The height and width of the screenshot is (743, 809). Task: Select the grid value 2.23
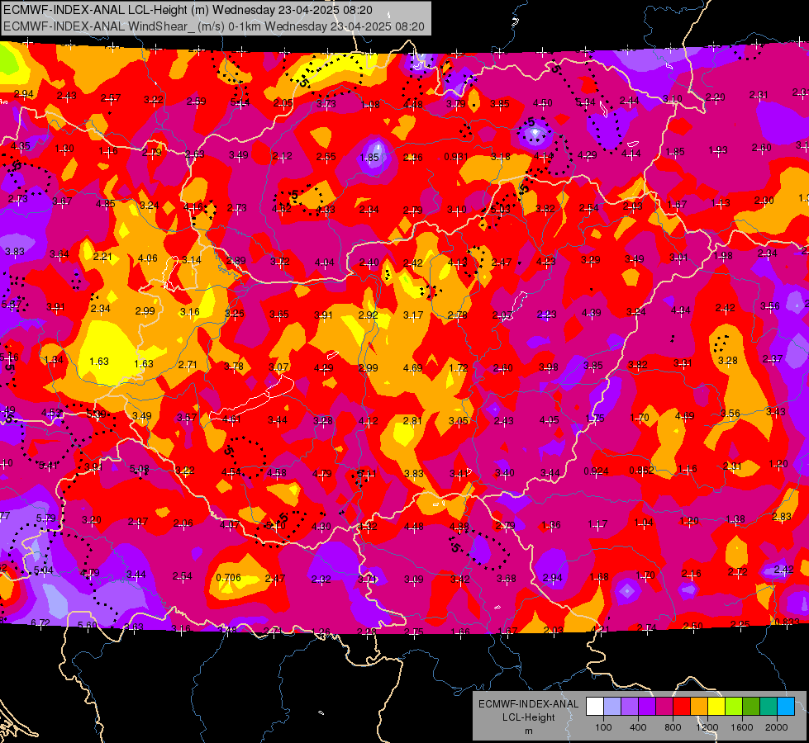(x=547, y=314)
